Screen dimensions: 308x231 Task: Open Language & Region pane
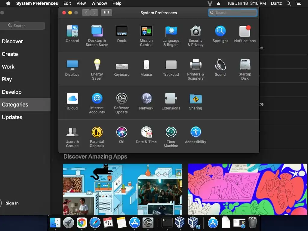(171, 36)
